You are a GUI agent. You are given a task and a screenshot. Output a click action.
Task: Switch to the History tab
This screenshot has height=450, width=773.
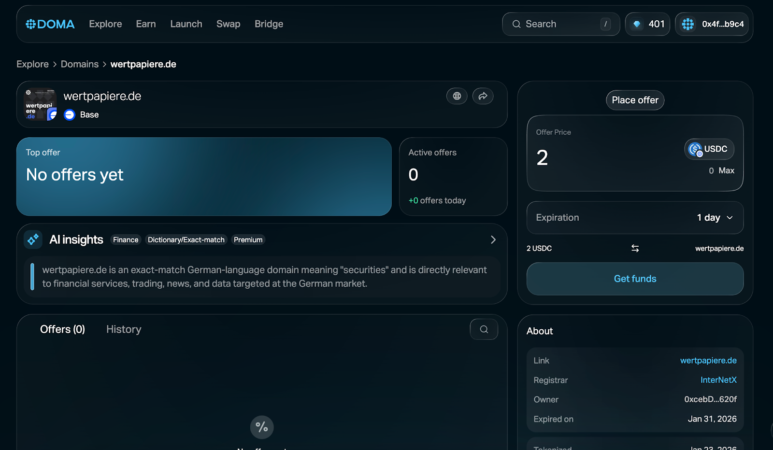coord(124,329)
